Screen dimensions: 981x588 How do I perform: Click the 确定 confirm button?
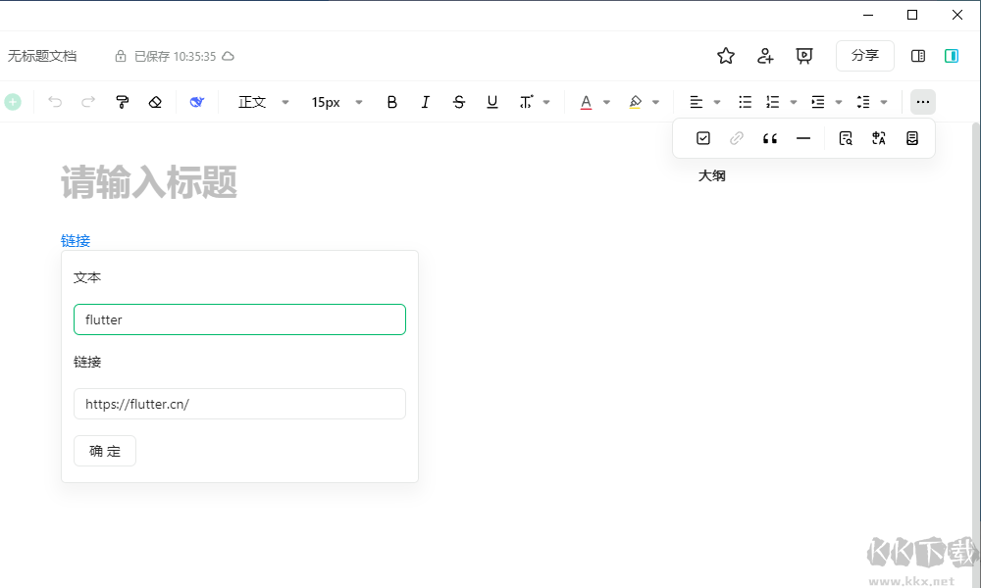(105, 451)
